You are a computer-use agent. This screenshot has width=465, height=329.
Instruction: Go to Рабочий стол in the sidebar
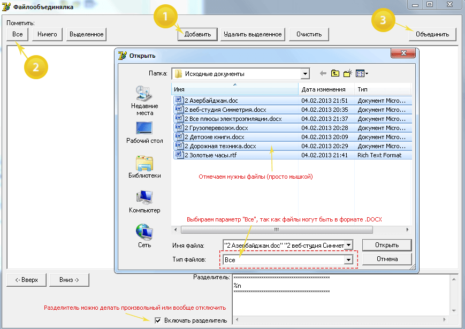144,133
